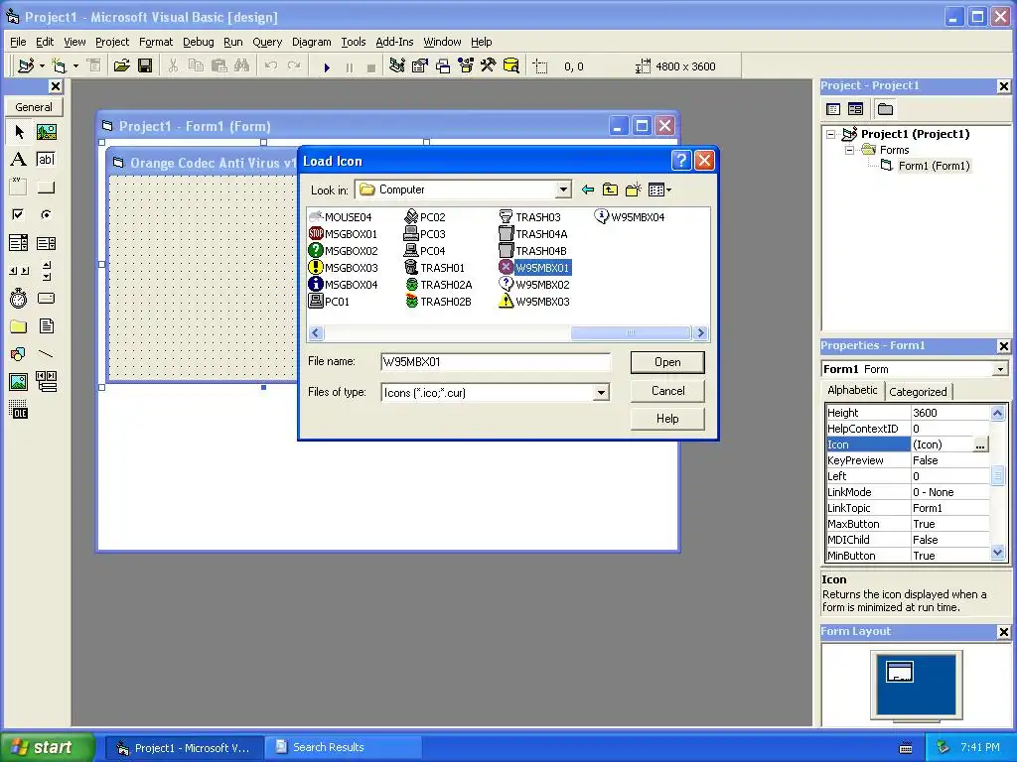Create new folder in Load Icon
Viewport: 1017px width, 762px height.
(633, 190)
